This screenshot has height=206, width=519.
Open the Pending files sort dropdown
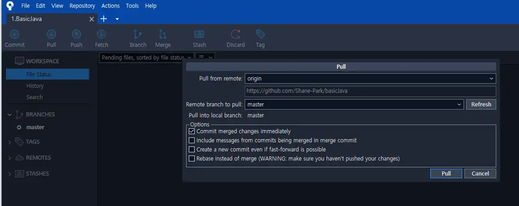tap(146, 58)
